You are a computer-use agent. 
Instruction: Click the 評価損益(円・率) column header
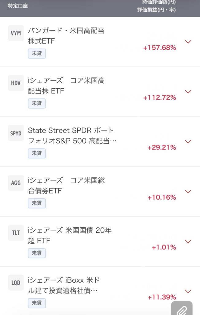click(x=156, y=10)
